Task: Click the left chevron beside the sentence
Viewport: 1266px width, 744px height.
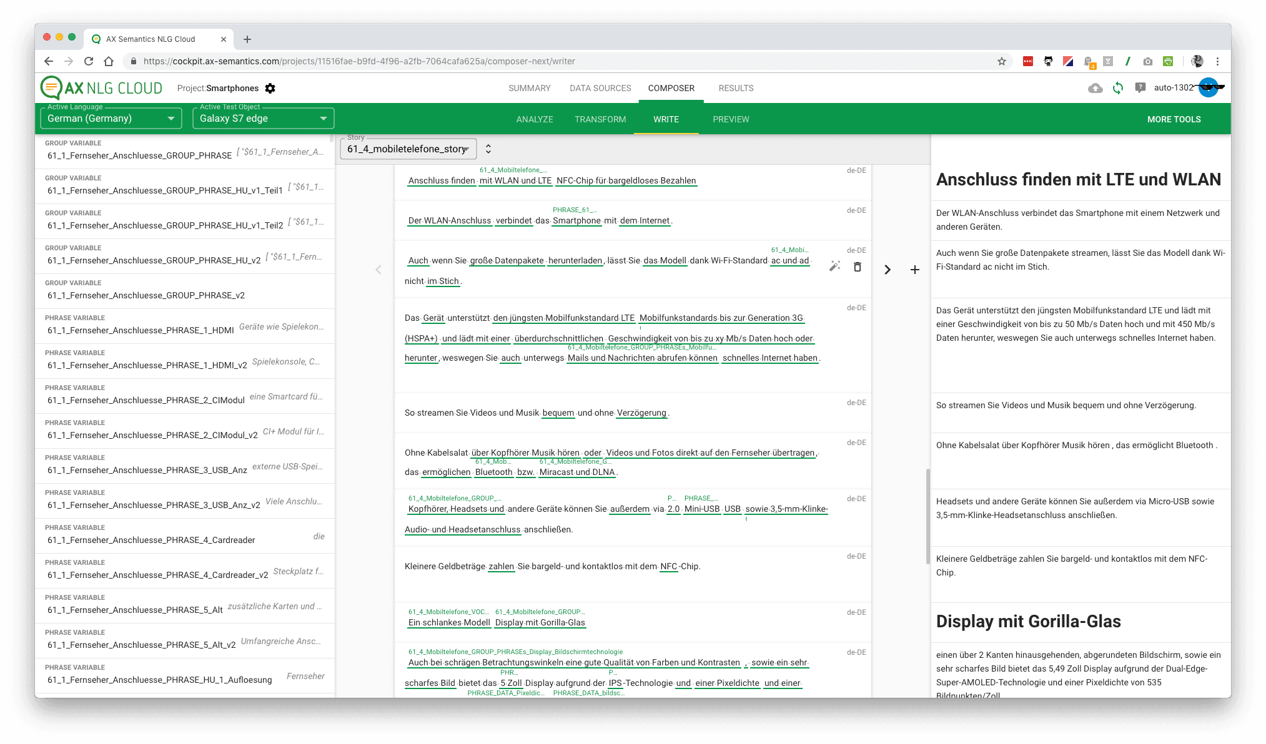Action: (x=378, y=270)
